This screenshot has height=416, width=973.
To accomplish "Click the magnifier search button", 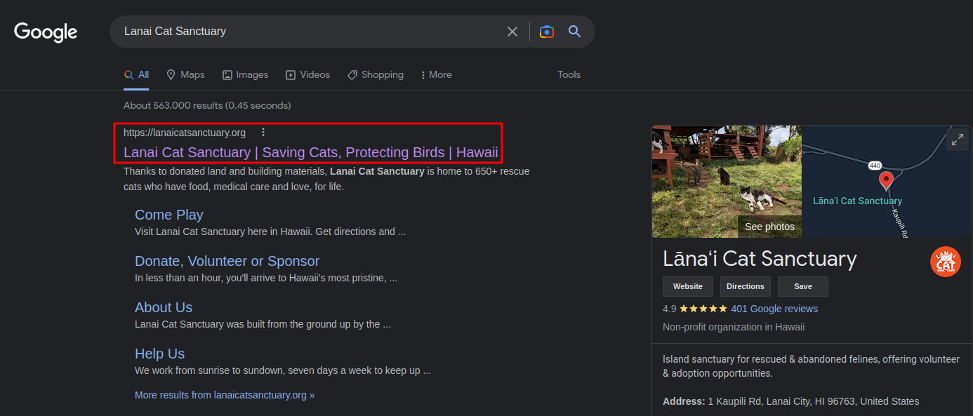I will tap(575, 32).
